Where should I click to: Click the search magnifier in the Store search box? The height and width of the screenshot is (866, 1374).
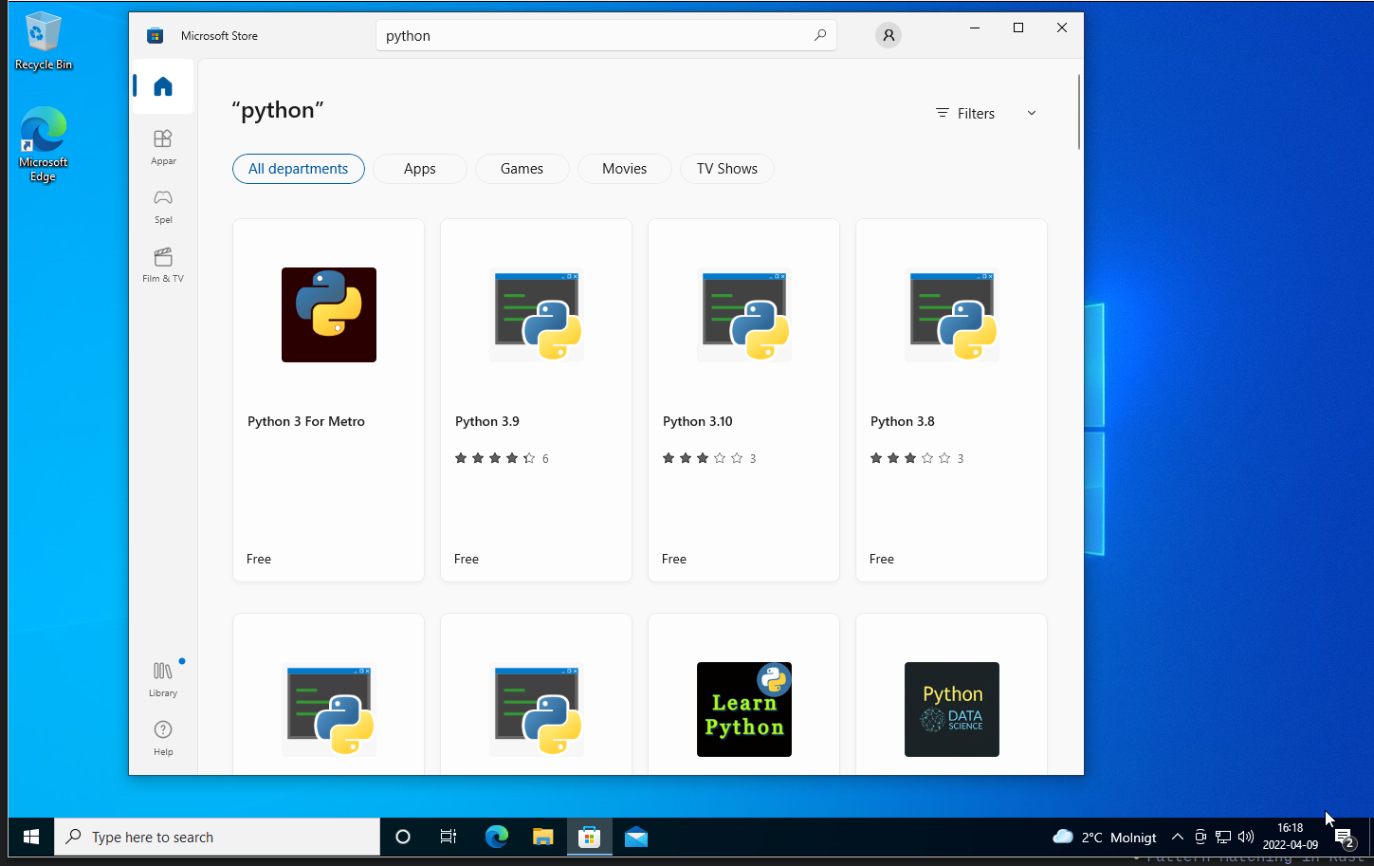point(820,35)
